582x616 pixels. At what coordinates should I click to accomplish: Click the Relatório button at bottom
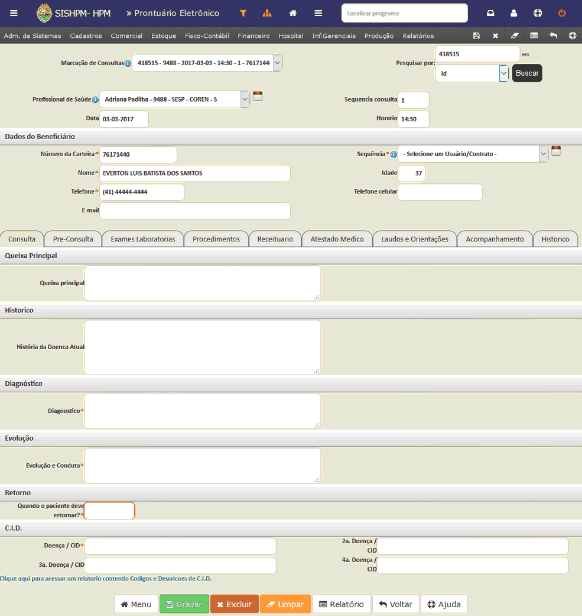(341, 604)
